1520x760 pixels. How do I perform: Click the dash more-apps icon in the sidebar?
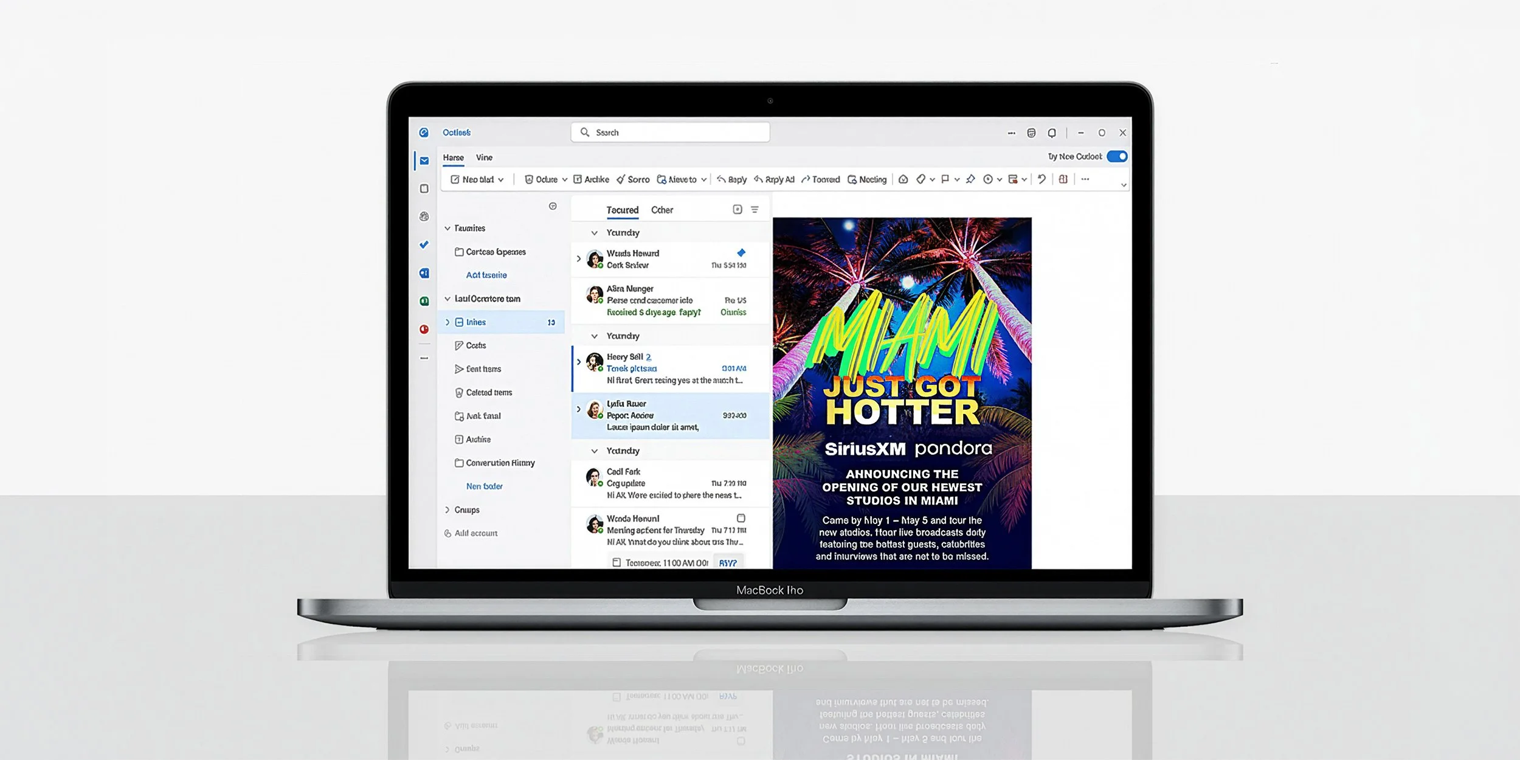[x=424, y=358]
